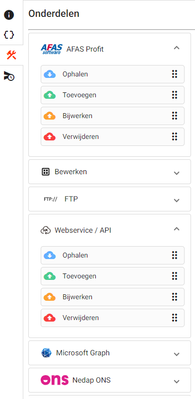Select the orange tools tab icon

click(11, 55)
